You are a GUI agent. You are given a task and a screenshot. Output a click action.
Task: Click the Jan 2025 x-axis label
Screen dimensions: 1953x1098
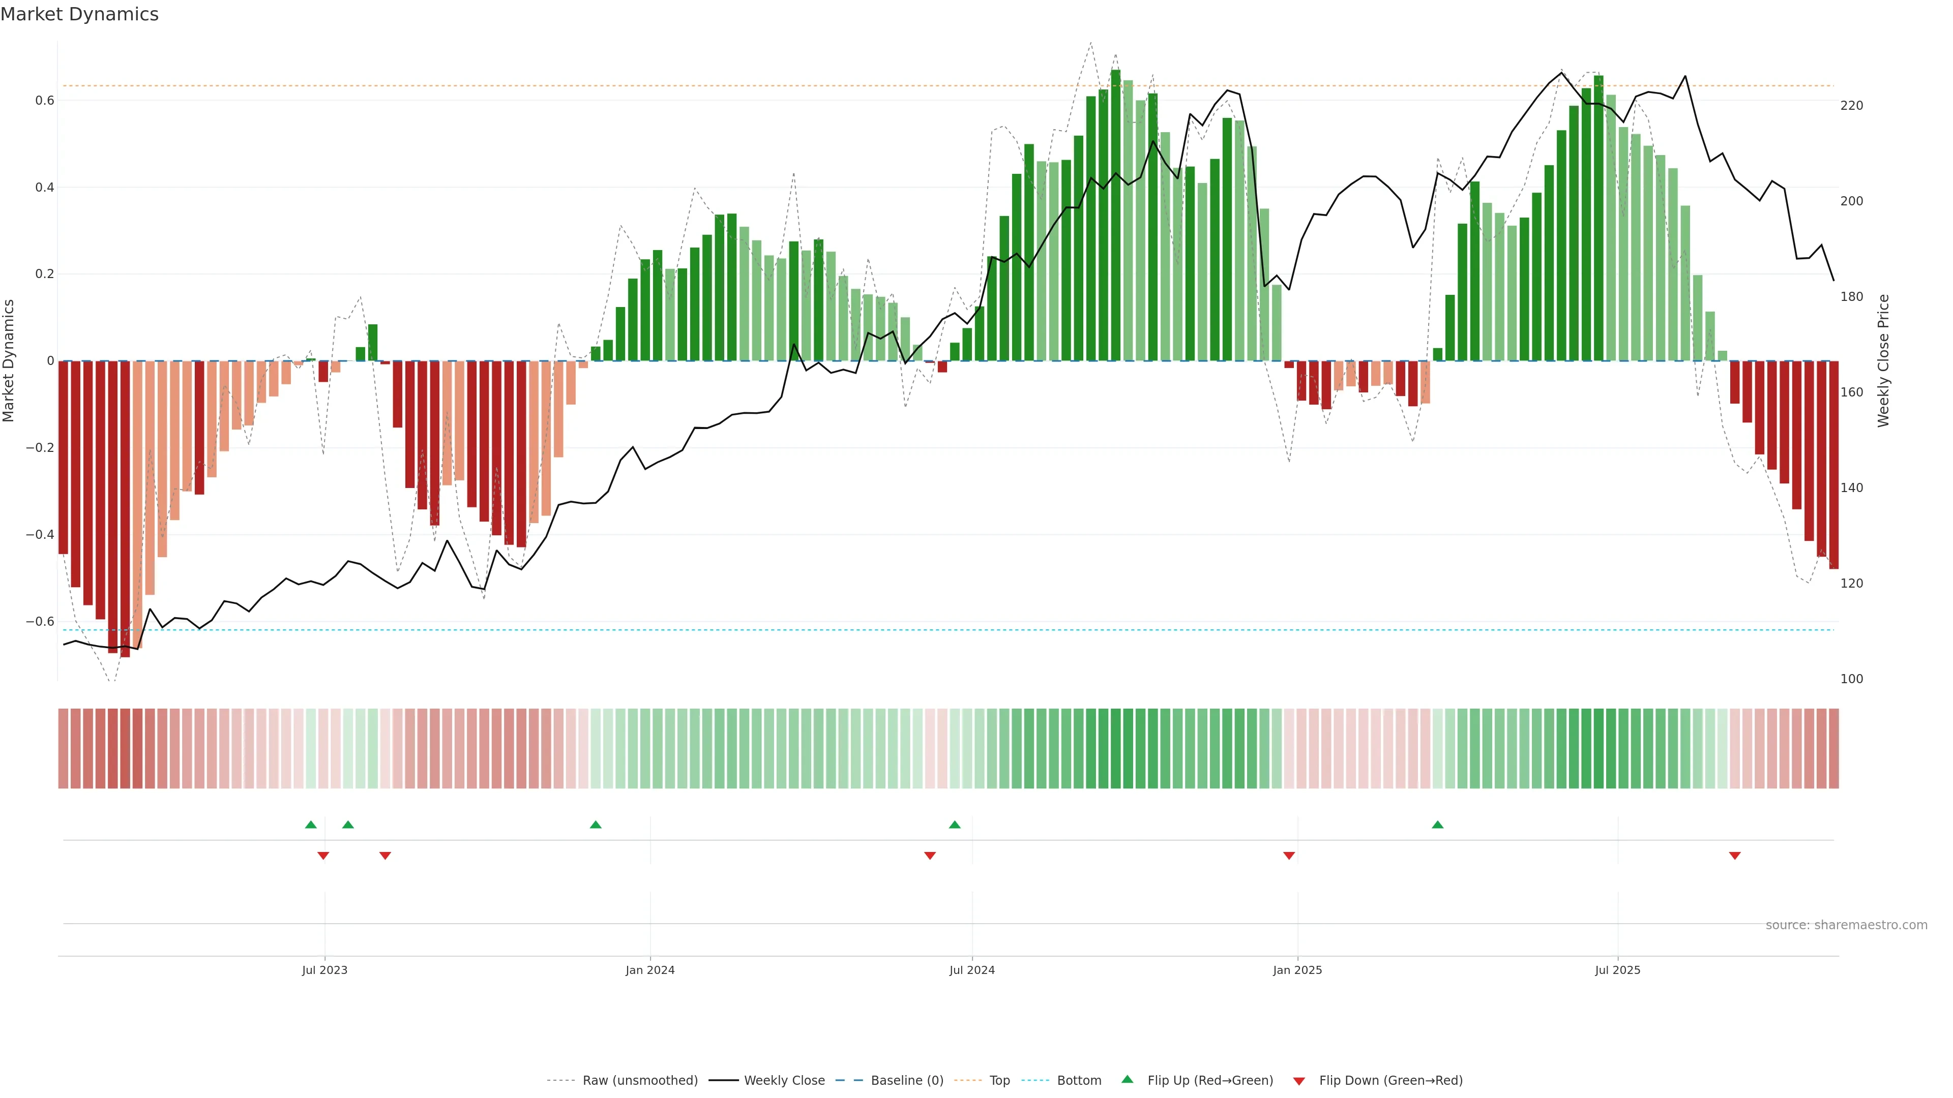1297,970
